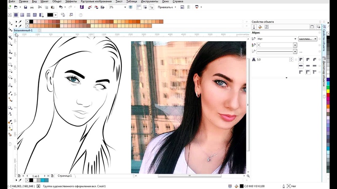Choose the Vector pattern fill button

coord(28,15)
